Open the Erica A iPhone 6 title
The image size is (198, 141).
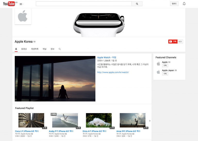click(94, 131)
